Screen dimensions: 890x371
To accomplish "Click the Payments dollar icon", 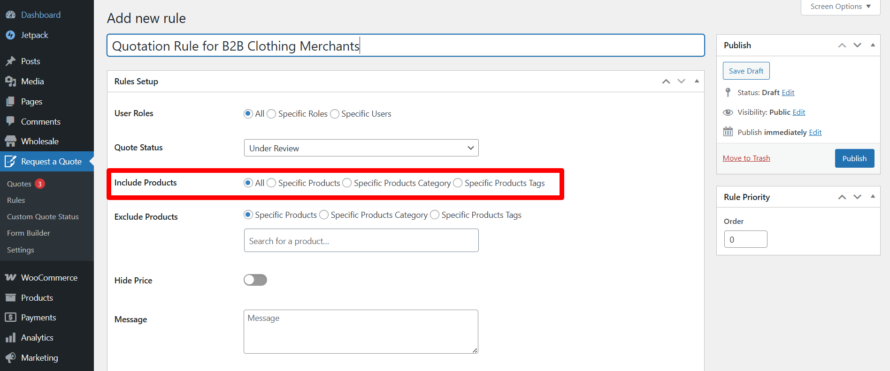I will (10, 318).
